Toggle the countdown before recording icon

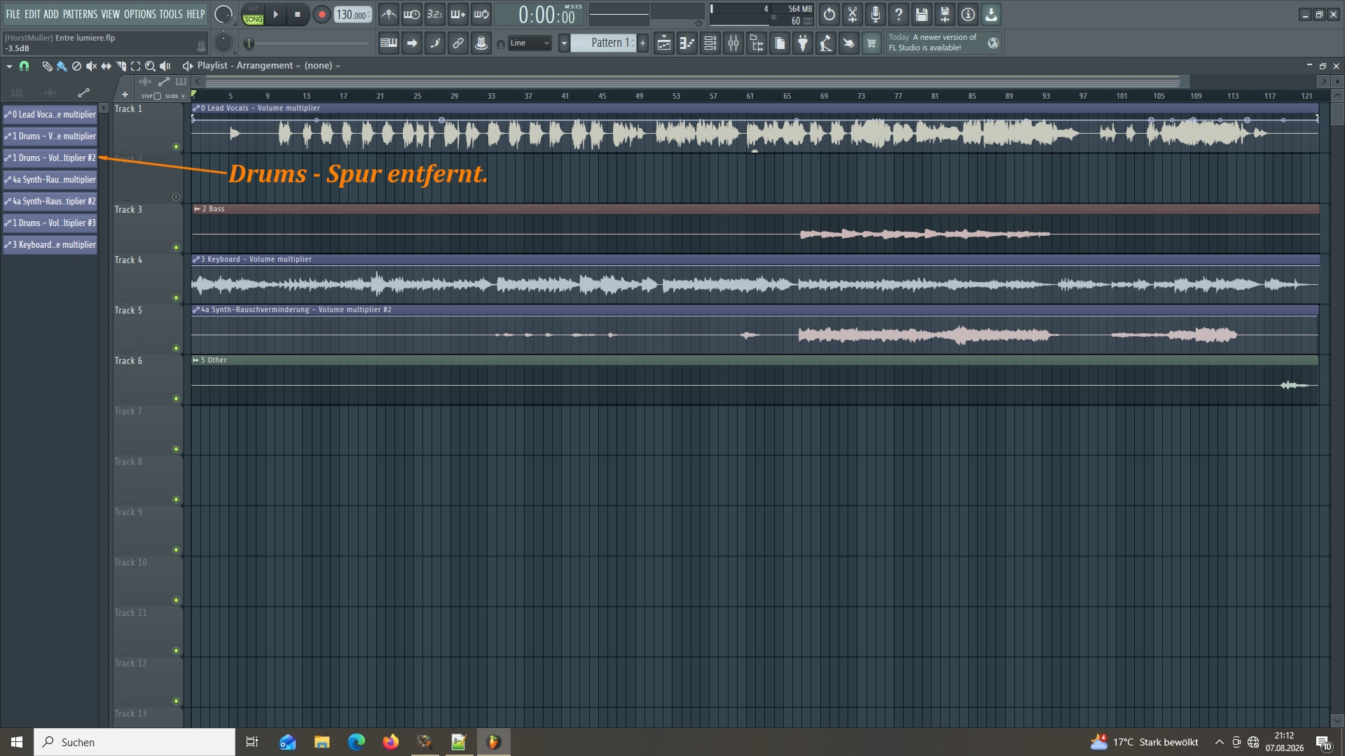435,15
